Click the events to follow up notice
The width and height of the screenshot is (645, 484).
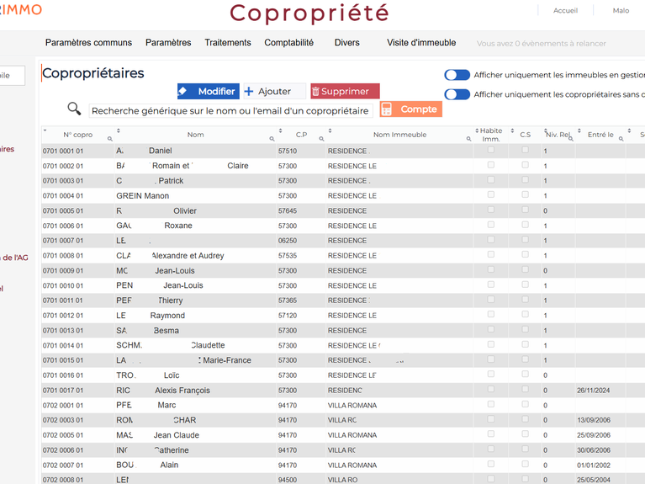tap(541, 43)
